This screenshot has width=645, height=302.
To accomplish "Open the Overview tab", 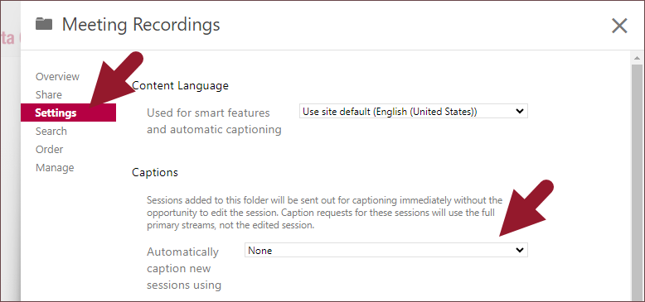I will pyautogui.click(x=57, y=76).
